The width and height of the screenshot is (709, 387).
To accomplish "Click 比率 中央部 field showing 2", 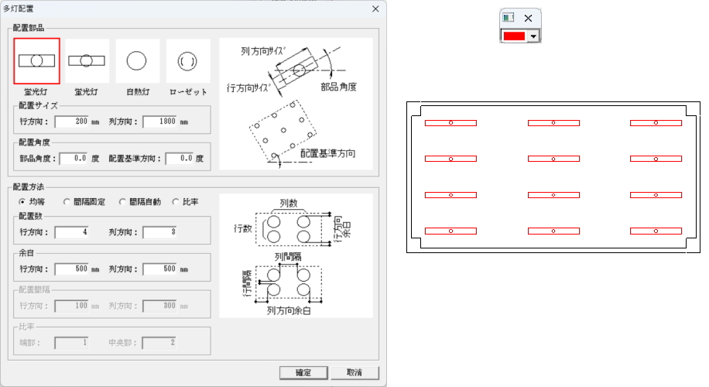I will pos(159,343).
